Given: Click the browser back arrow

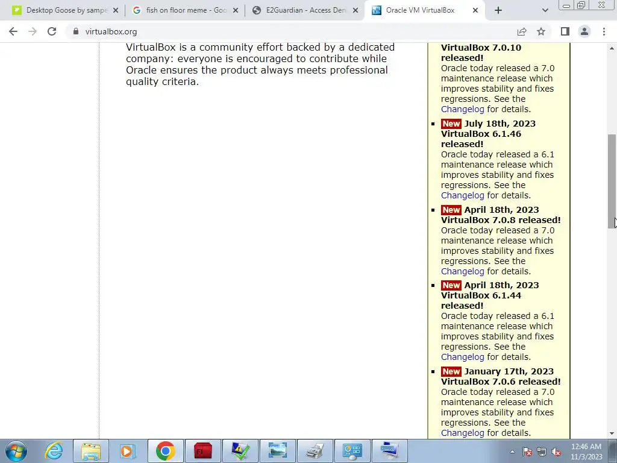Looking at the screenshot, I should tap(13, 31).
